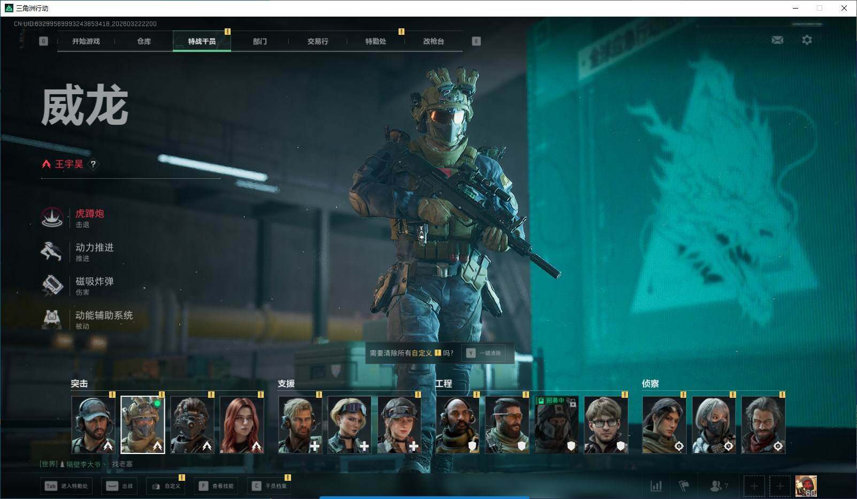This screenshot has width=857, height=499.
Task: Click the second empty squad slot plus
Action: point(780,486)
